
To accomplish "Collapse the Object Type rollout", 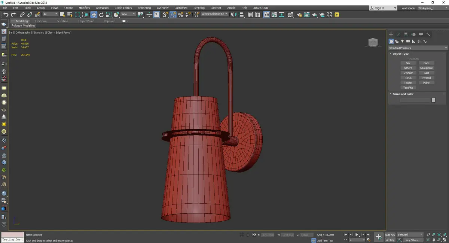I will point(400,54).
